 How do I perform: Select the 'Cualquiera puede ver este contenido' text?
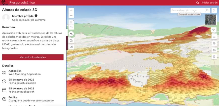click(31, 100)
